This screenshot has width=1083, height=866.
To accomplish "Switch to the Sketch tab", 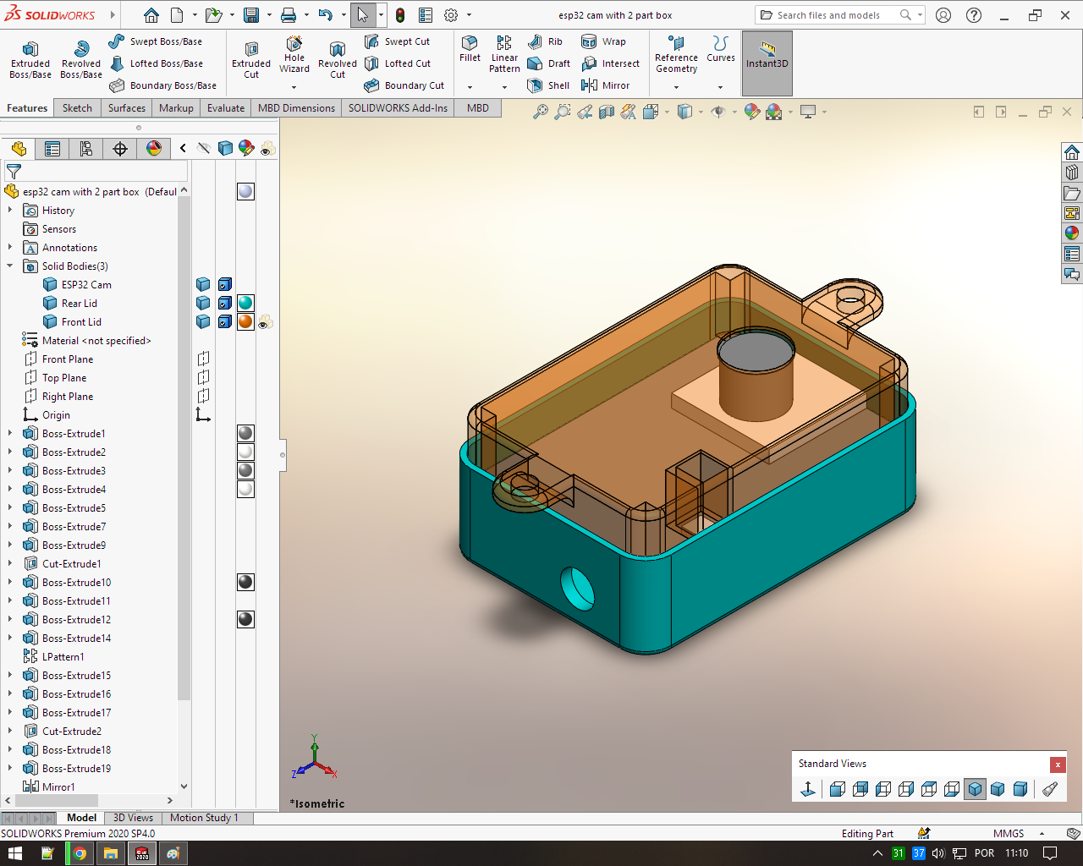I will (x=77, y=108).
